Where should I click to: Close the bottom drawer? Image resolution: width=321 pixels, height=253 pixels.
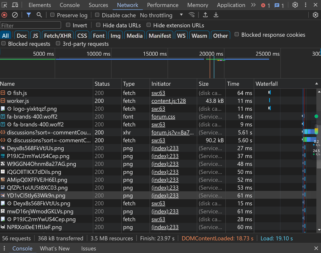pyautogui.click(x=316, y=249)
